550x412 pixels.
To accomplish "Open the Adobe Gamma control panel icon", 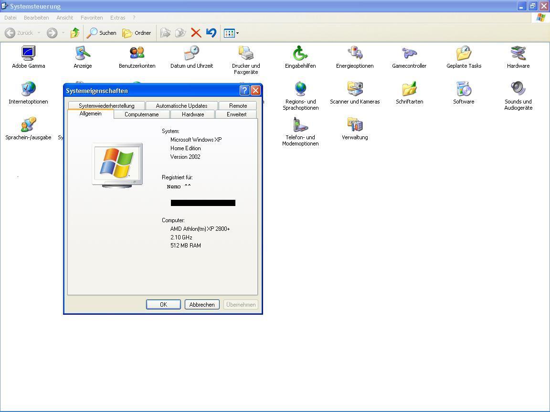I will click(29, 53).
